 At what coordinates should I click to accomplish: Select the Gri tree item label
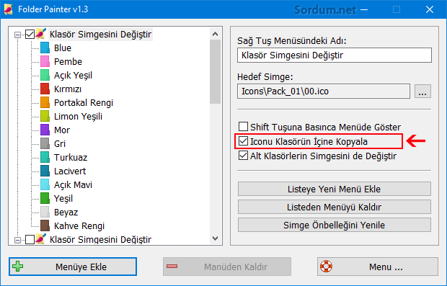(60, 143)
